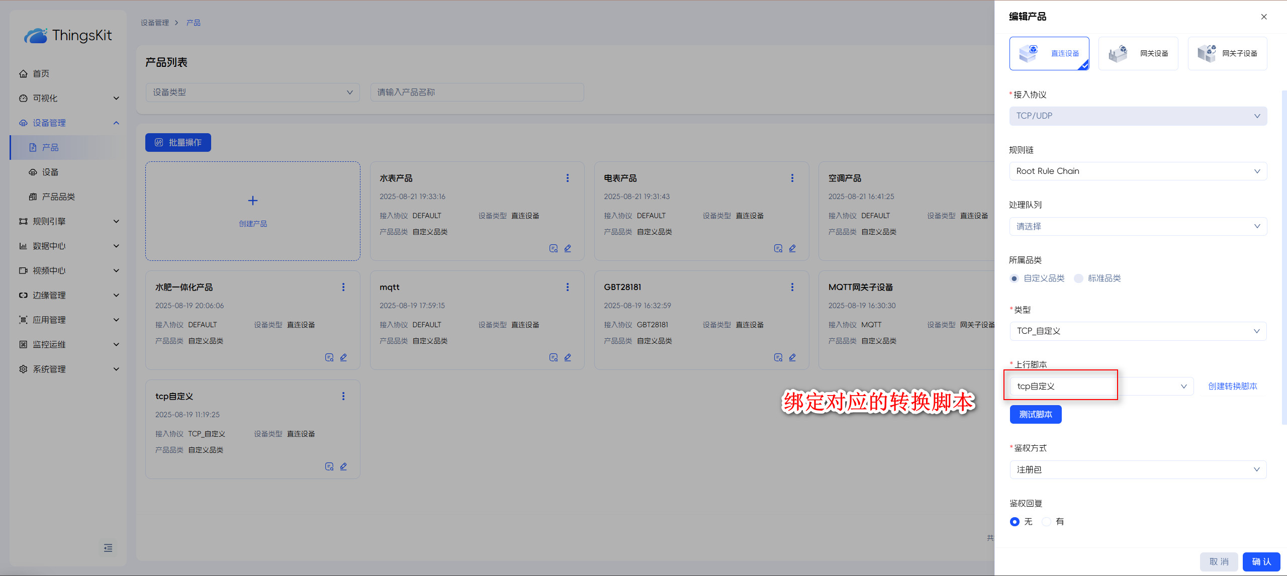Image resolution: width=1287 pixels, height=576 pixels.
Task: Open three-dot menu on mqtt card
Action: (568, 287)
